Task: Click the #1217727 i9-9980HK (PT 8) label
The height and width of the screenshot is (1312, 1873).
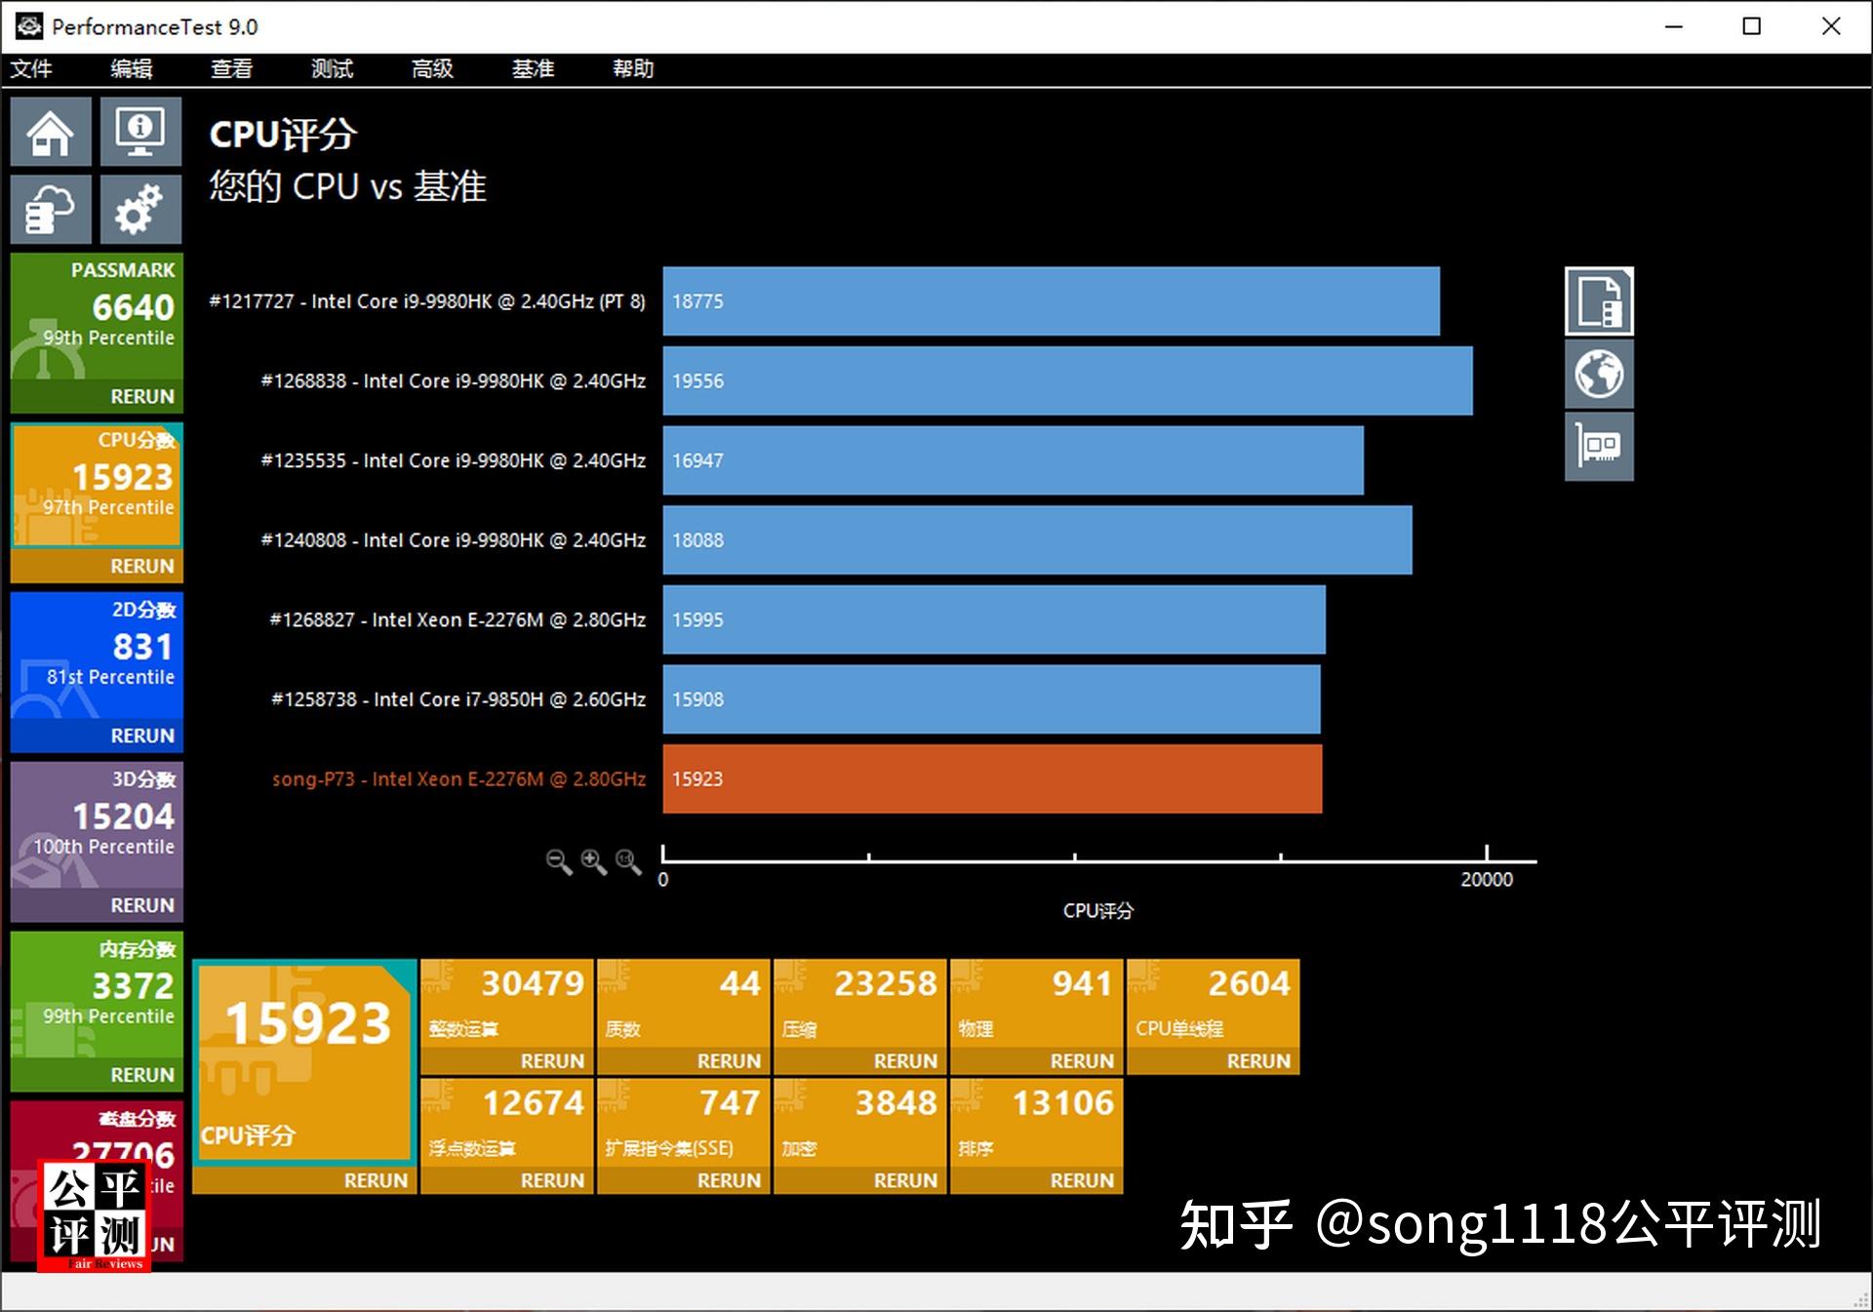Action: coord(427,301)
